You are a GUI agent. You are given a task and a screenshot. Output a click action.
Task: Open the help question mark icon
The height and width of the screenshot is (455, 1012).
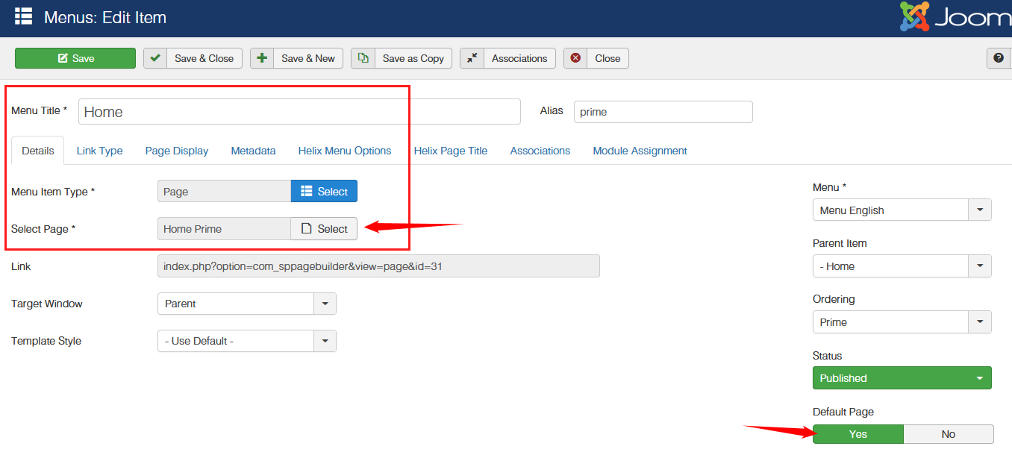(999, 58)
